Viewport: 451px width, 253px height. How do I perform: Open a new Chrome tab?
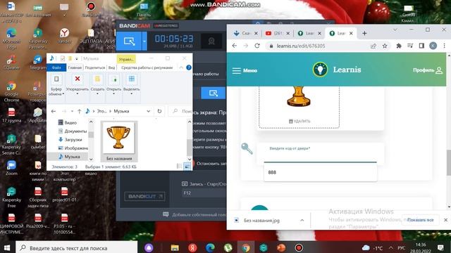click(x=364, y=34)
